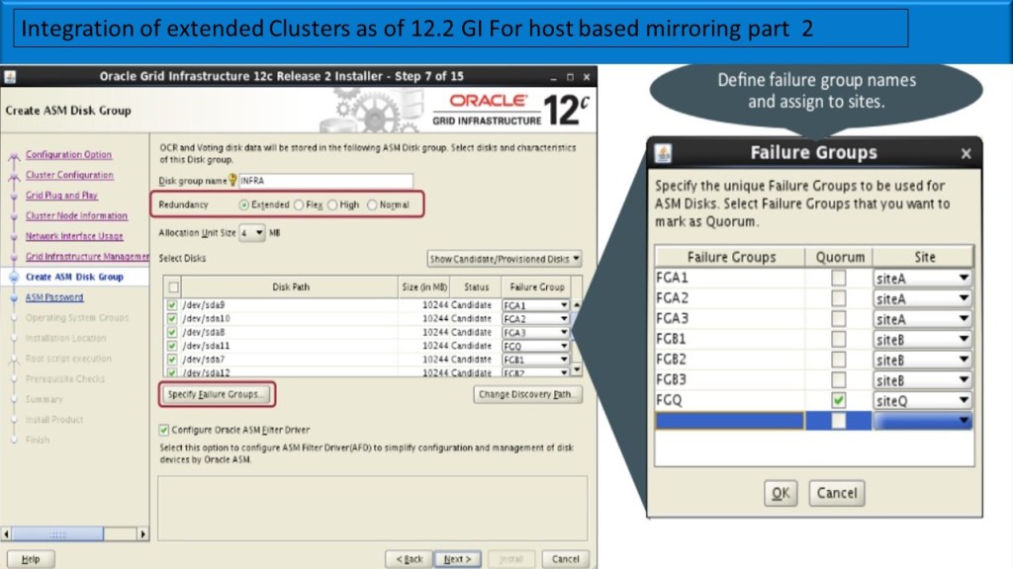Go to Configuration Option step

(x=68, y=154)
